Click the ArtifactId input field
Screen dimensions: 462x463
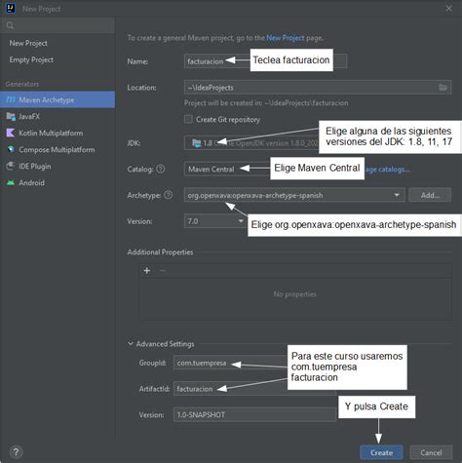click(254, 389)
